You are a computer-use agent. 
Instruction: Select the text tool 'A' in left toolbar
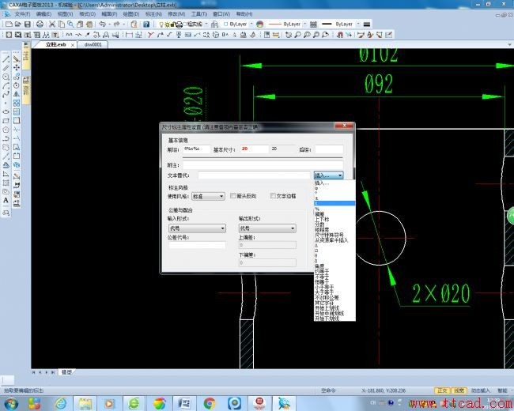coord(6,201)
